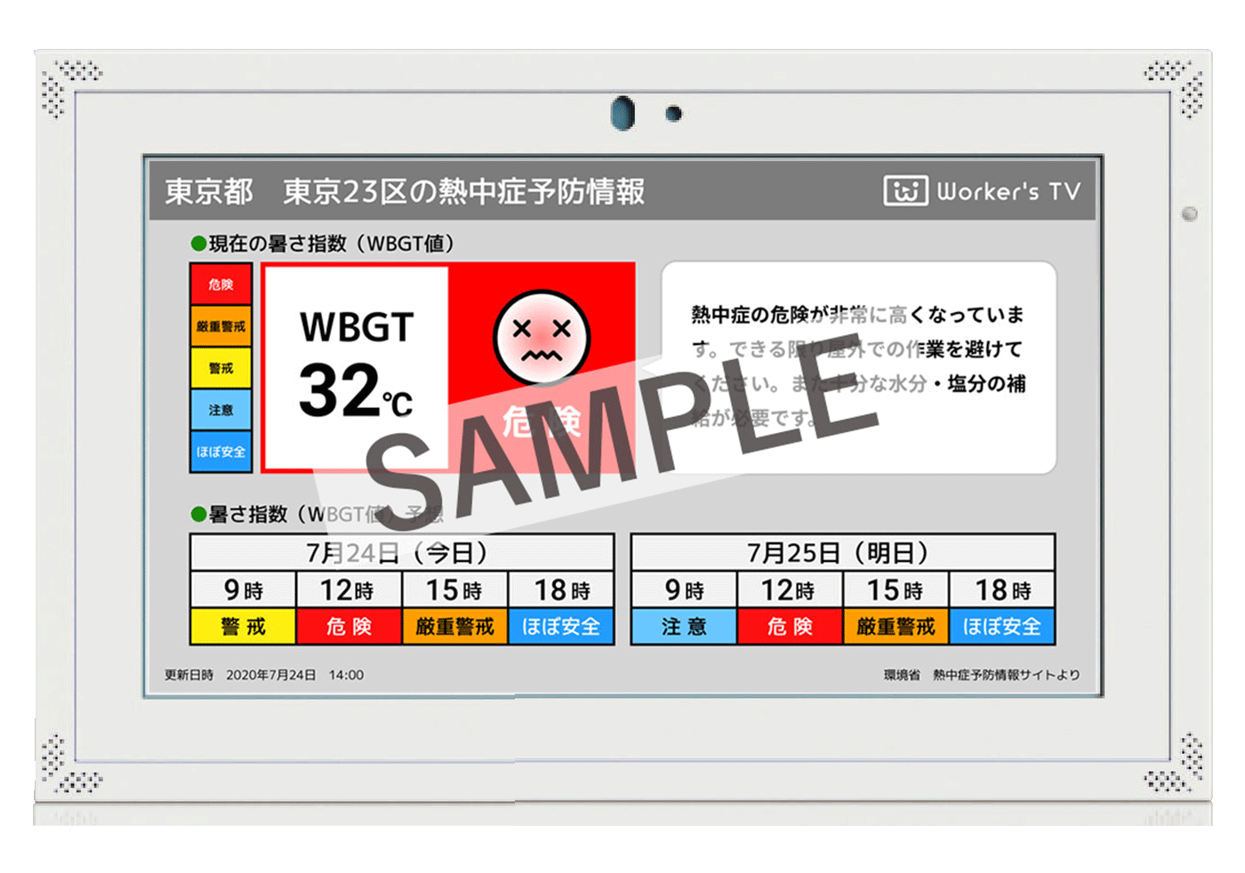This screenshot has width=1245, height=873.
Task: Click today's 15時 厳重警戒 orange cell
Action: pos(454,627)
